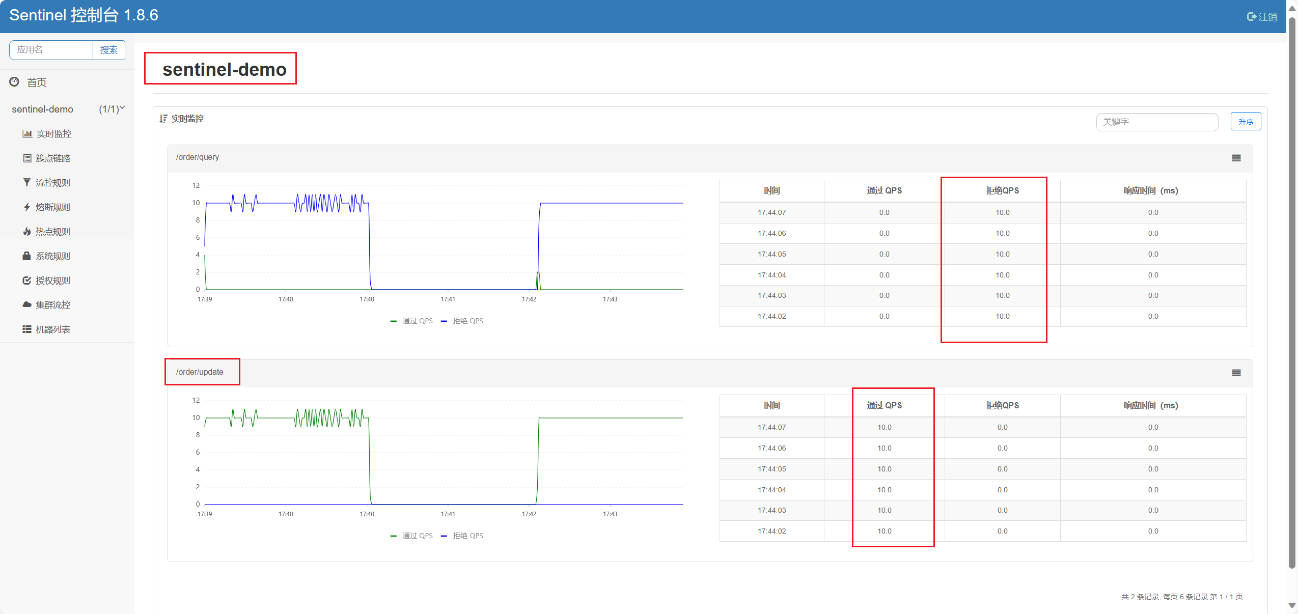Open the /order/update chart hamburger menu
1298x614 pixels.
1236,373
